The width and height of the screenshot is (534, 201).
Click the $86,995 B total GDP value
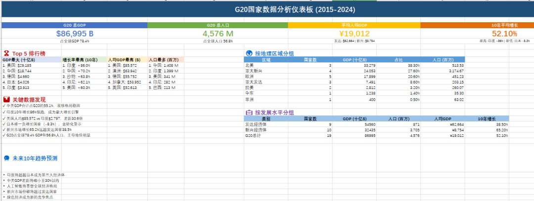click(x=75, y=33)
